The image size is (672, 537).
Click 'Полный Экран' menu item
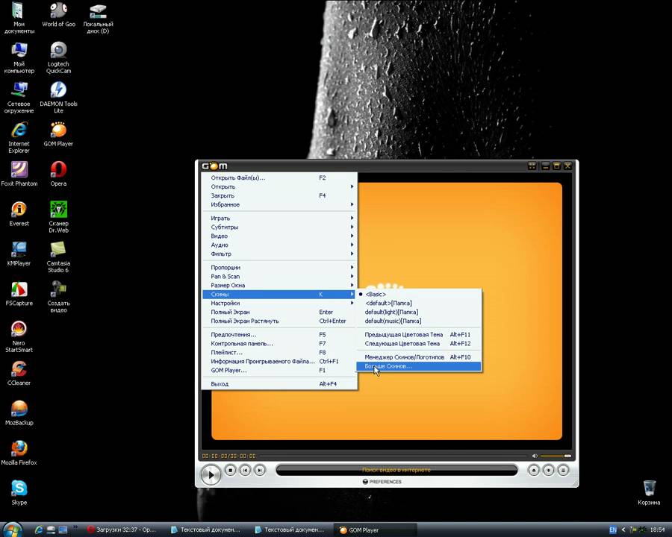coord(279,313)
